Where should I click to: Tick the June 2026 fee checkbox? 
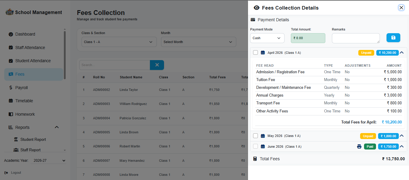coord(255,147)
